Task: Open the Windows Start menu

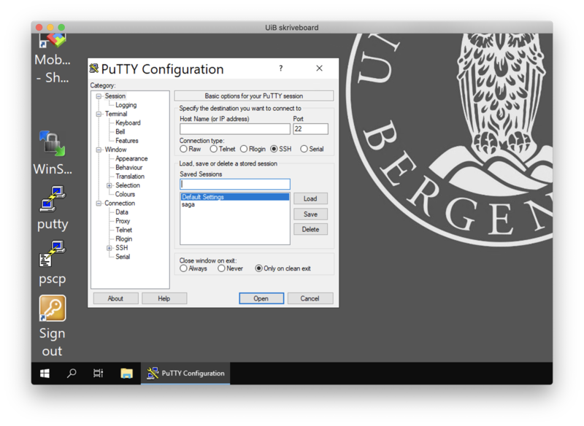Action: [x=45, y=373]
